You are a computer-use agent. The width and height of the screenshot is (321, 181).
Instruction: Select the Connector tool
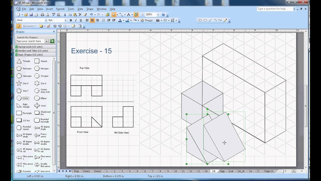pyautogui.click(x=121, y=15)
